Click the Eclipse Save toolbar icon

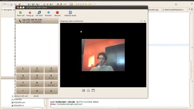click(x=8, y=5)
